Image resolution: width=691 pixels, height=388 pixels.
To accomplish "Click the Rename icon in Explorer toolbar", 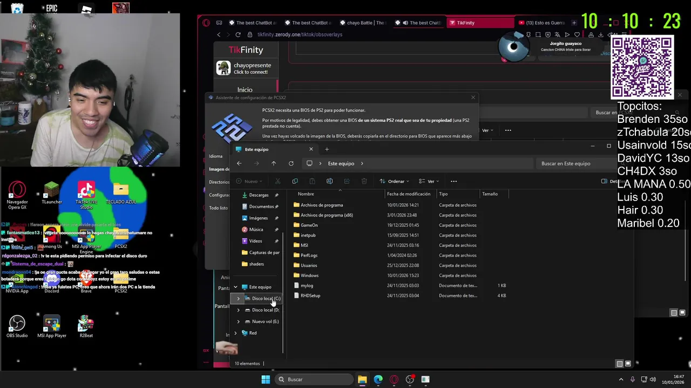I will pyautogui.click(x=329, y=181).
